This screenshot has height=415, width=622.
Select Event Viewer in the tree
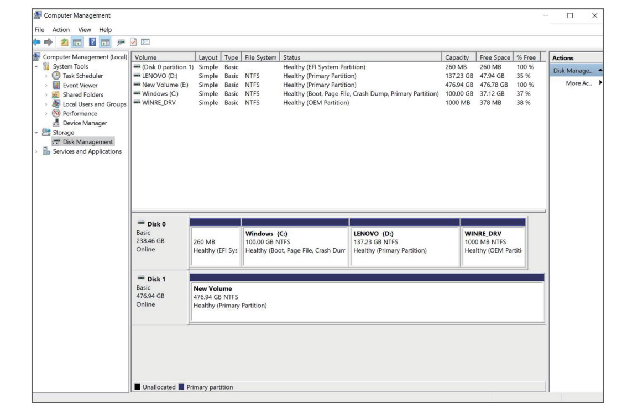[80, 85]
